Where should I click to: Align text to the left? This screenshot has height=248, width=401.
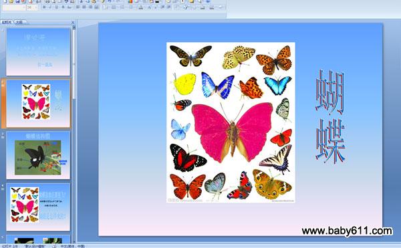point(78,7)
